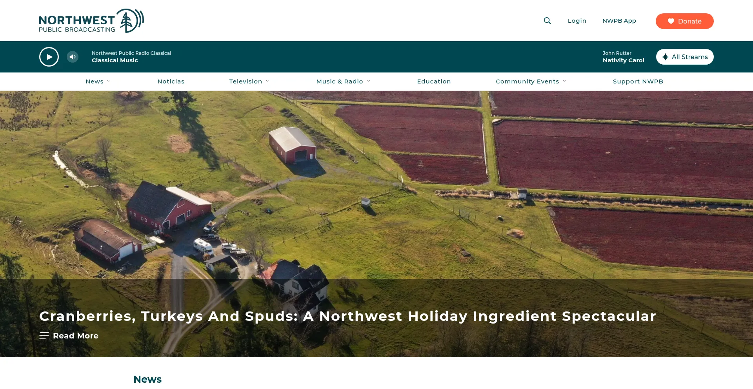
Task: Open the search magnifier icon
Action: coord(547,21)
